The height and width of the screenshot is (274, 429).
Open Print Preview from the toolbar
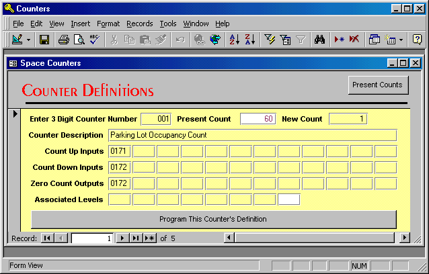(x=79, y=40)
